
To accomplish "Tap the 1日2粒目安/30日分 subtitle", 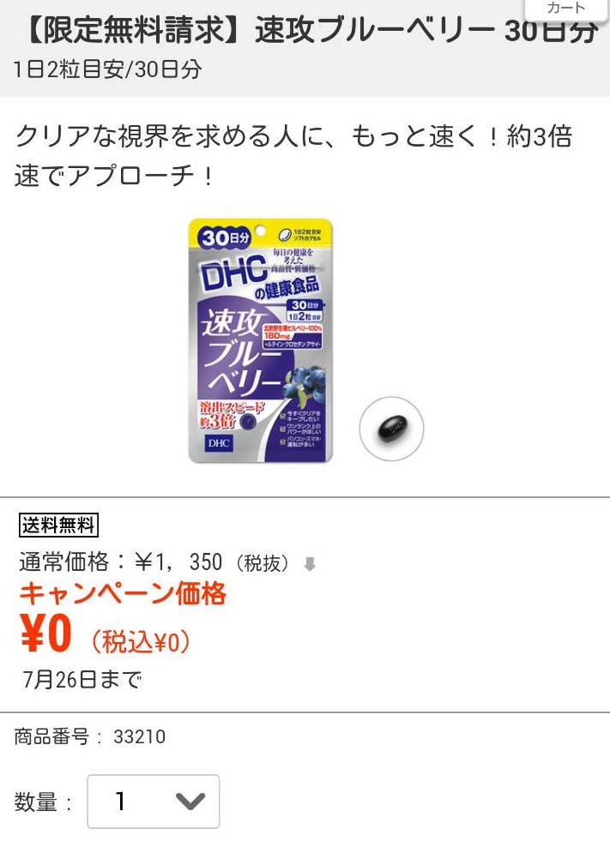I will tap(108, 69).
